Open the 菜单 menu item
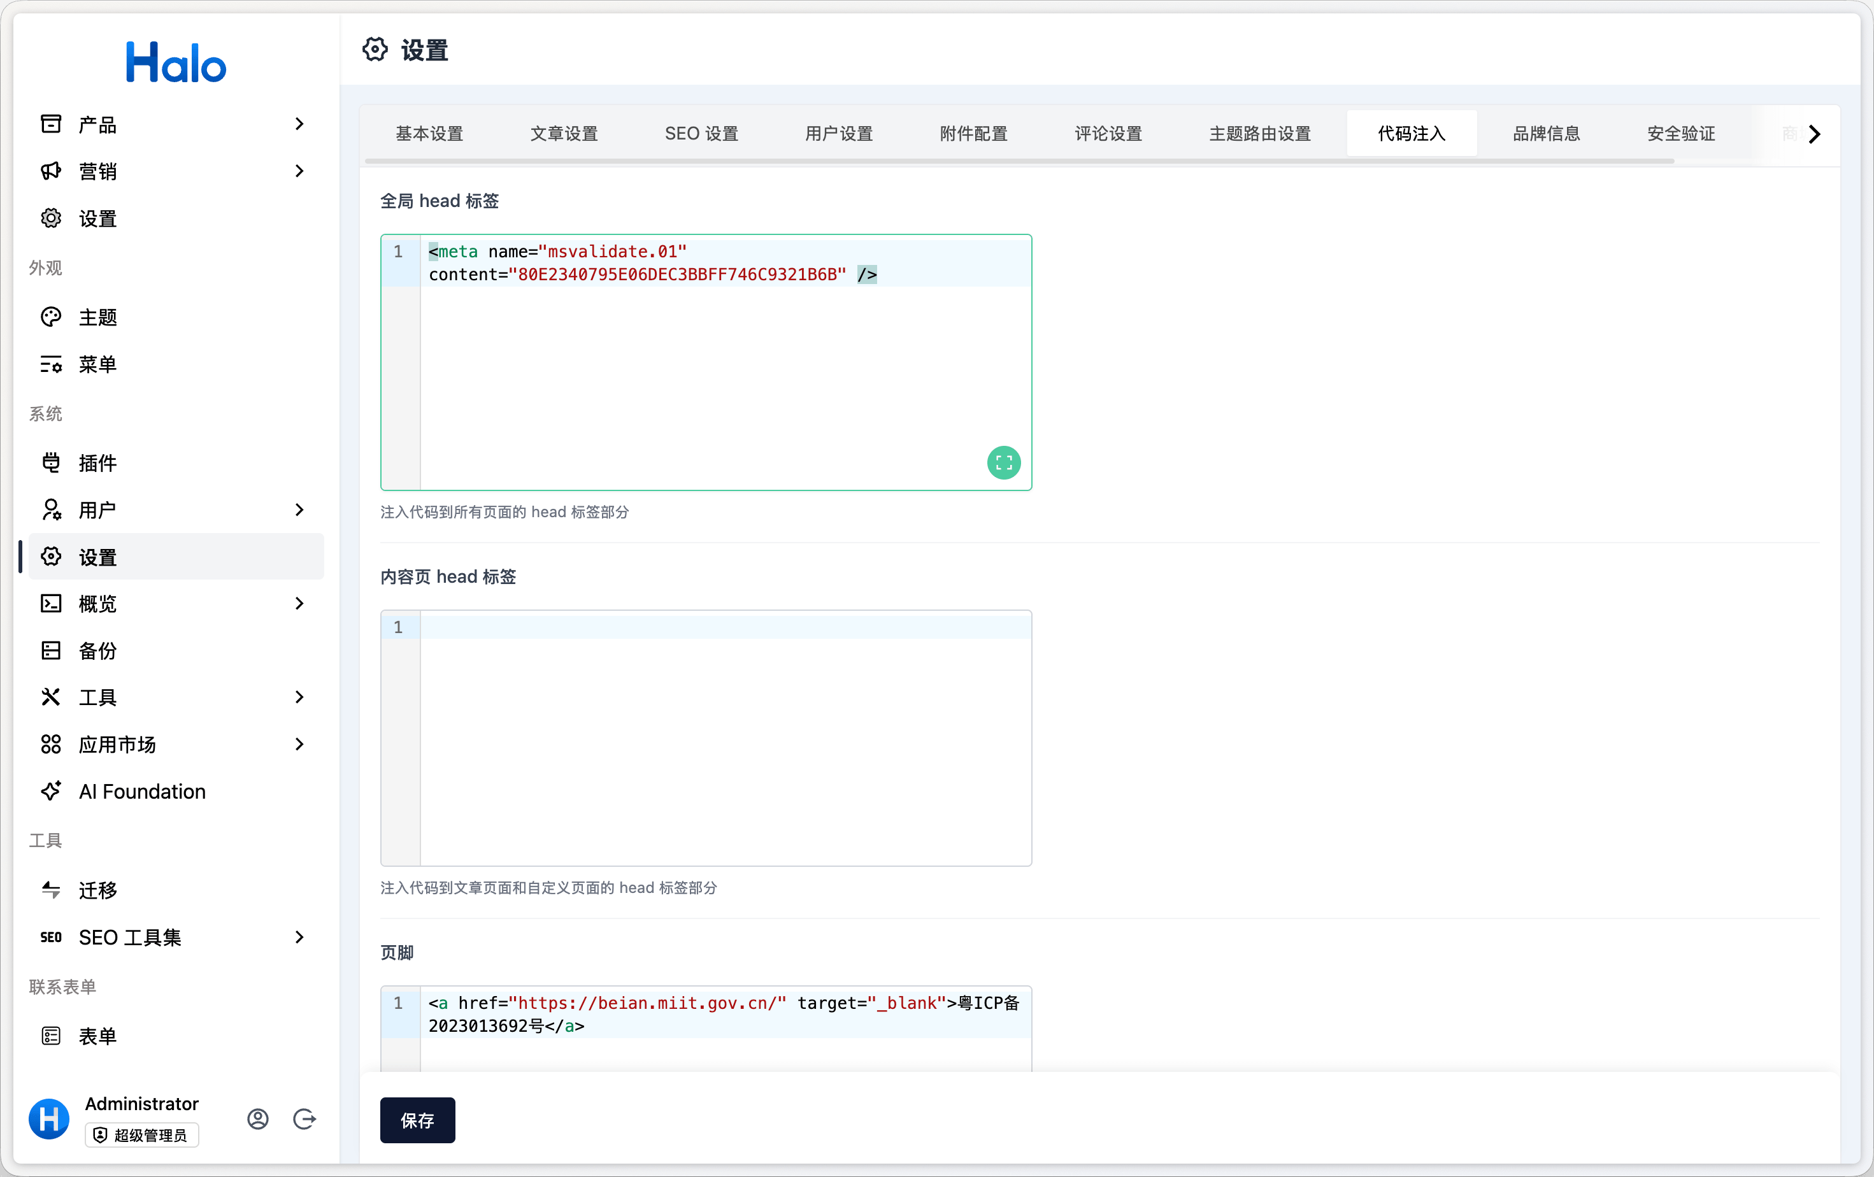Screen dimensions: 1874x1177 (176, 364)
